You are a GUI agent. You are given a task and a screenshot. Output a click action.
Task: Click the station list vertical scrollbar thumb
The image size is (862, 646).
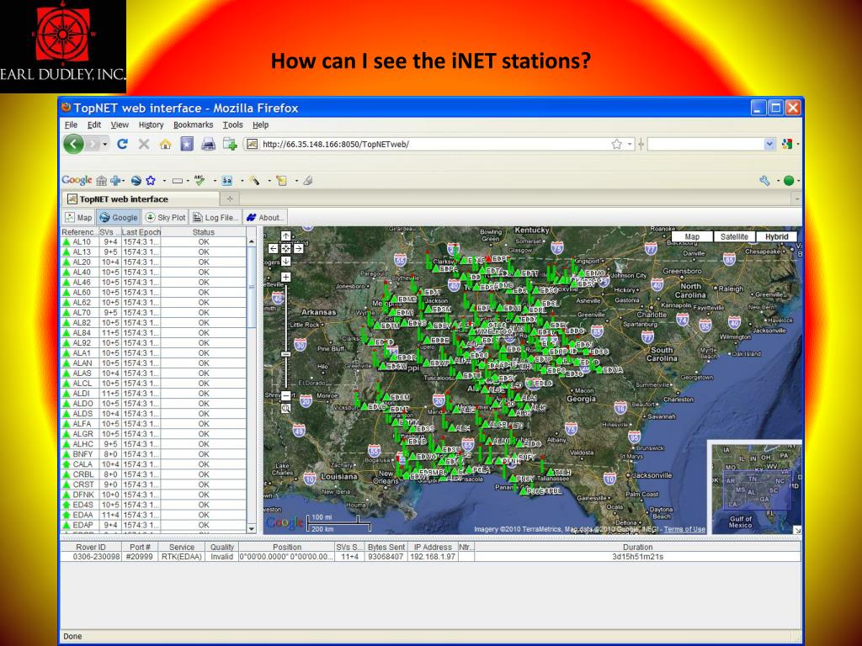pos(251,287)
